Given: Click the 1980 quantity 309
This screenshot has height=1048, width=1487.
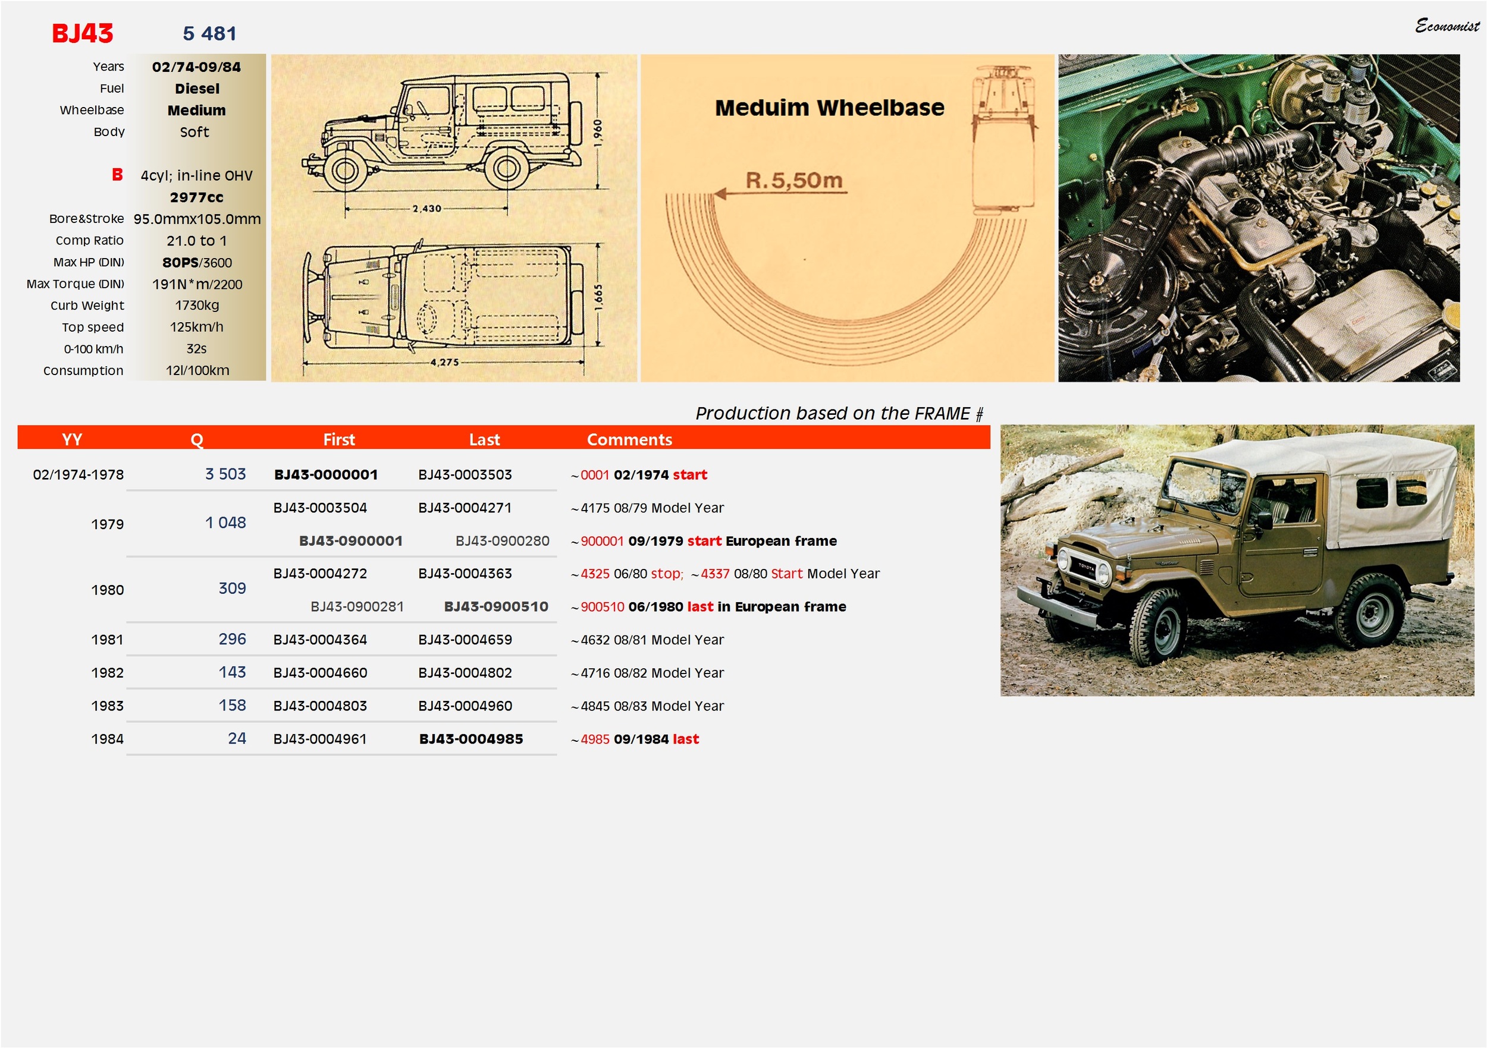Looking at the screenshot, I should coord(233,589).
